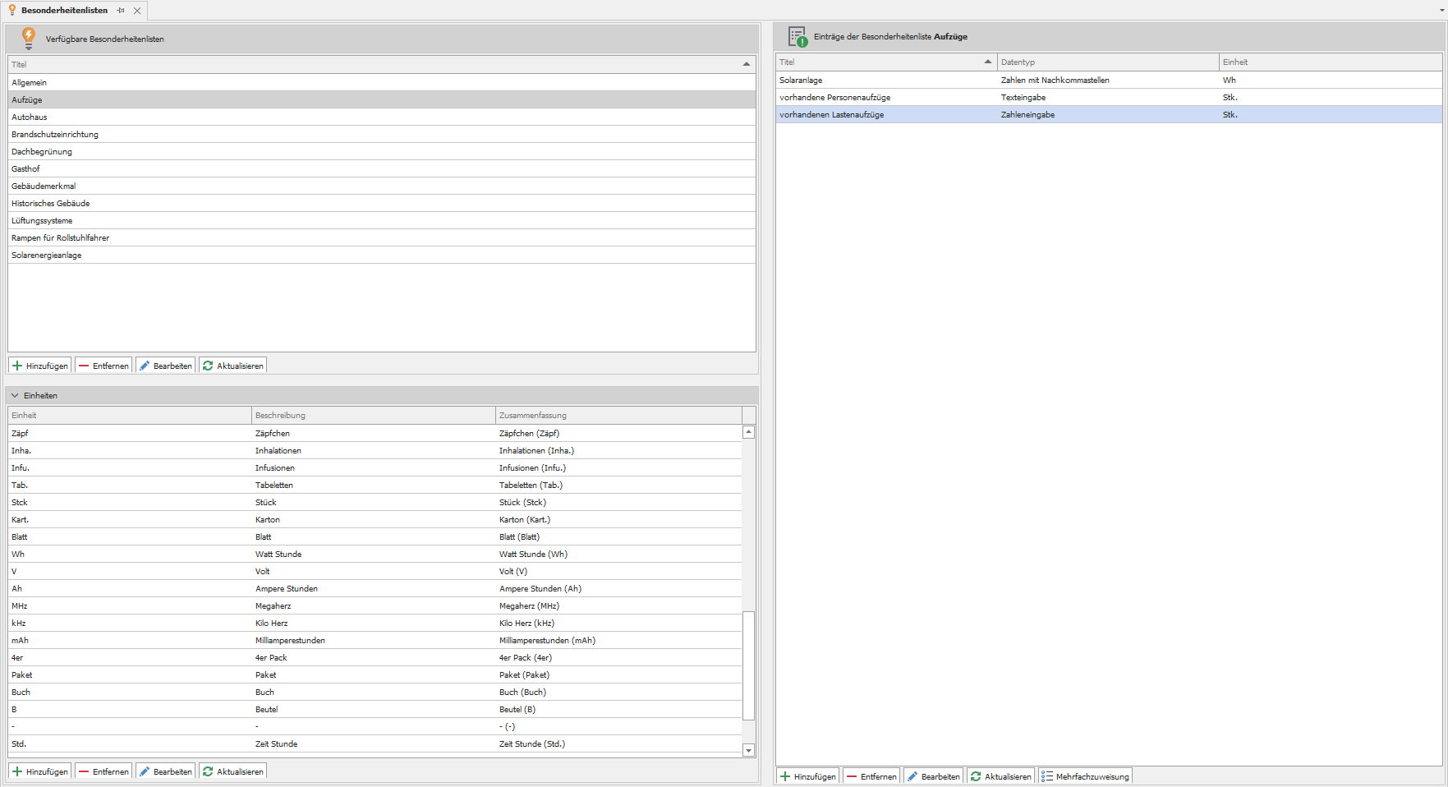Close the Besonderheitenlisten tab

(x=137, y=11)
